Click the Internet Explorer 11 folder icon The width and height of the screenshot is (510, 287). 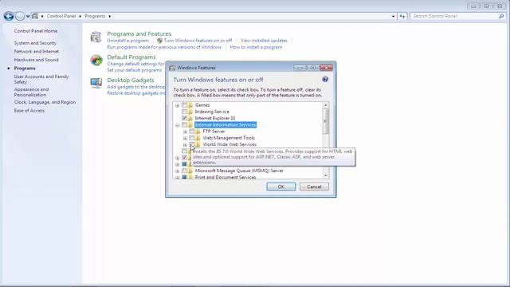pos(190,118)
